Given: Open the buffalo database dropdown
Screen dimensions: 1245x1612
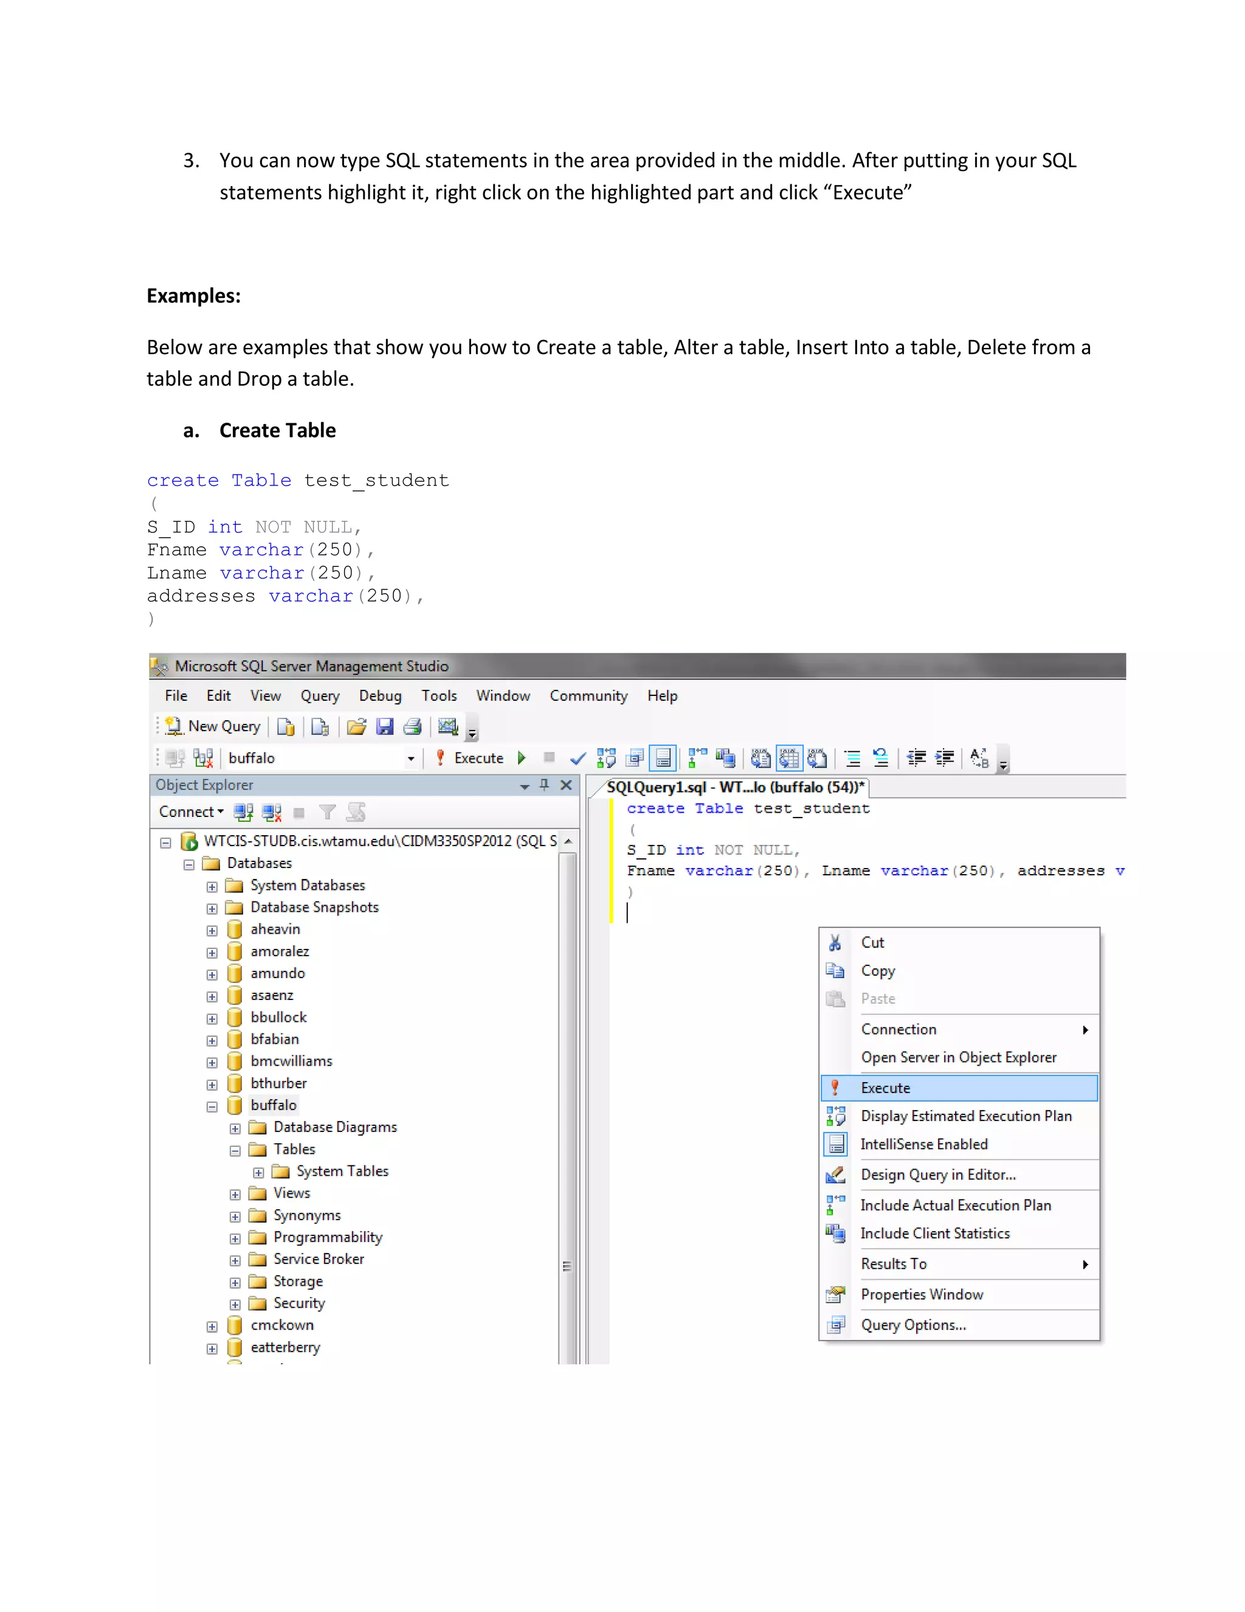Looking at the screenshot, I should click(411, 759).
